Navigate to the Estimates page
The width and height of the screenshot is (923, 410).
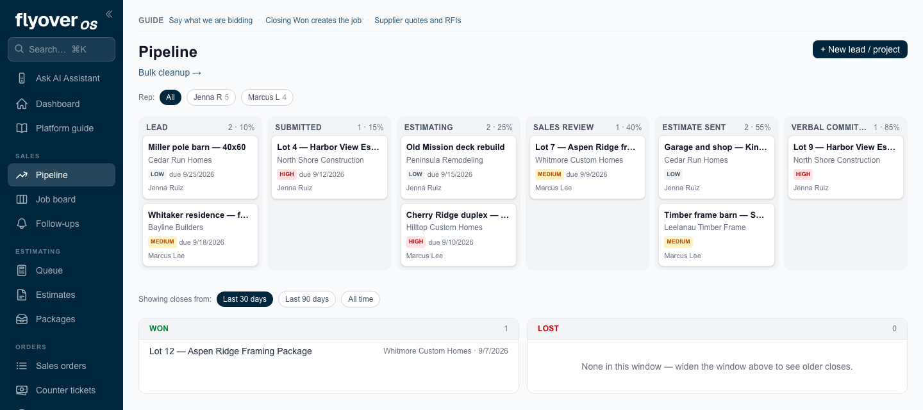point(62,295)
